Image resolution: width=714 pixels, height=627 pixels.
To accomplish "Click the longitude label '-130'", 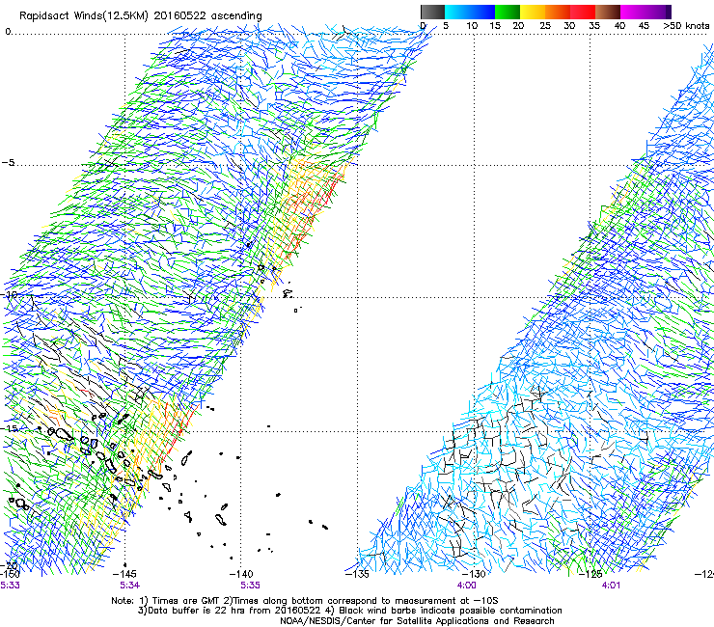I will point(474,574).
